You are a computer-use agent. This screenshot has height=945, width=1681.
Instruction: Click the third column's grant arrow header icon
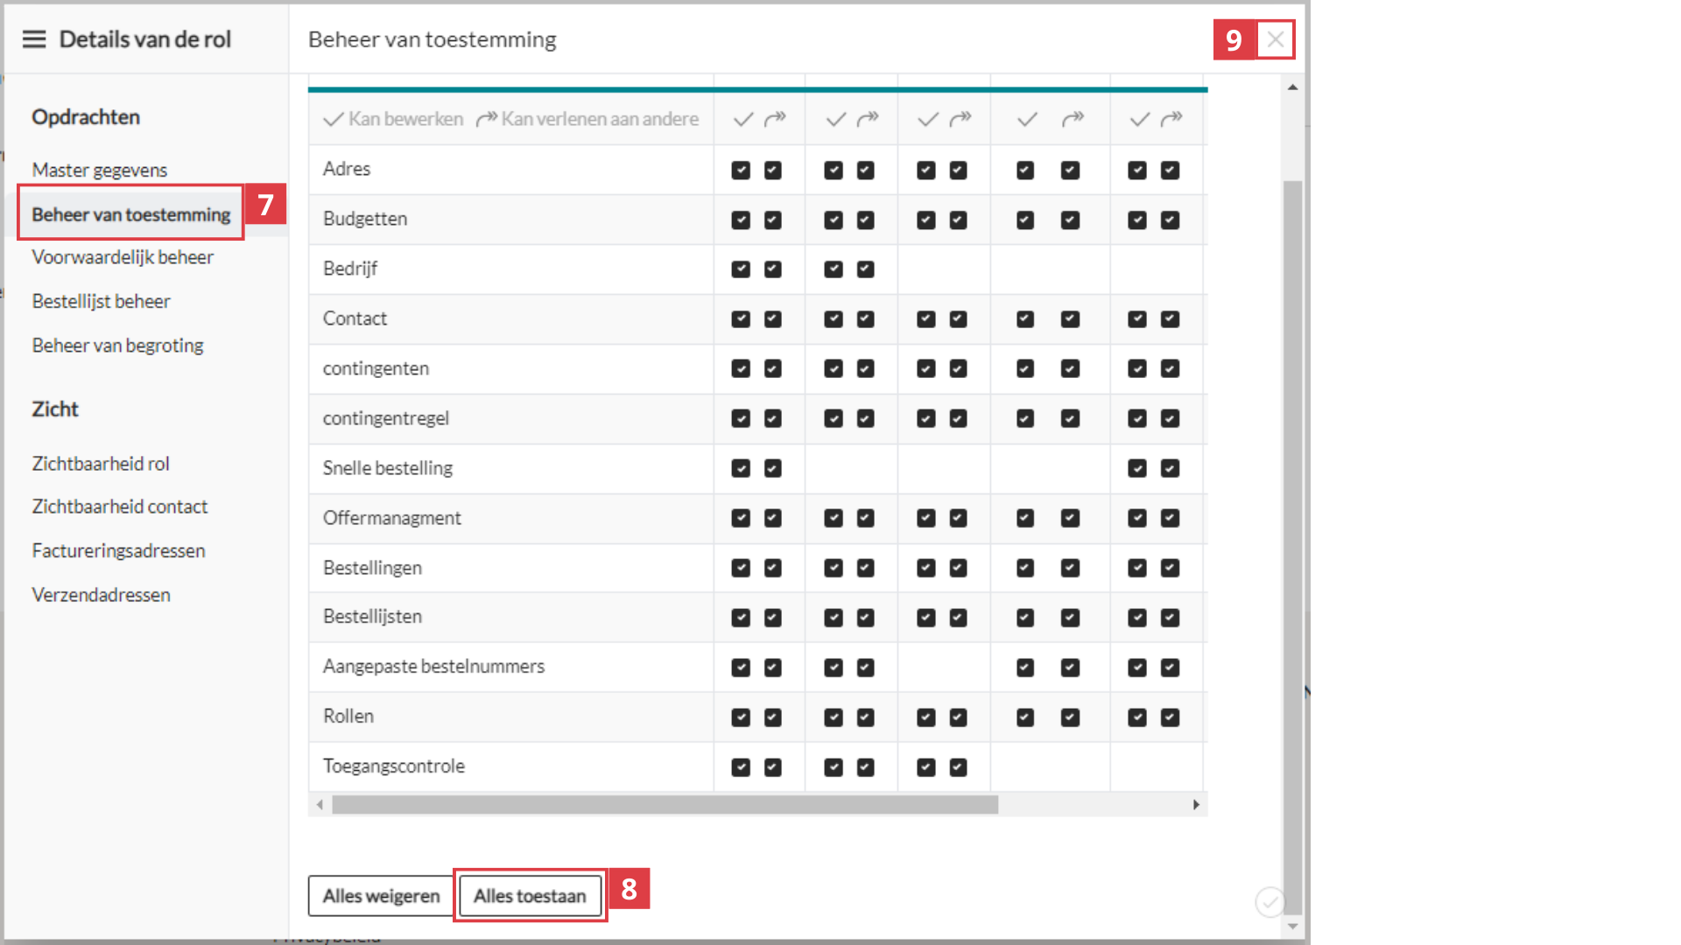[x=960, y=119]
